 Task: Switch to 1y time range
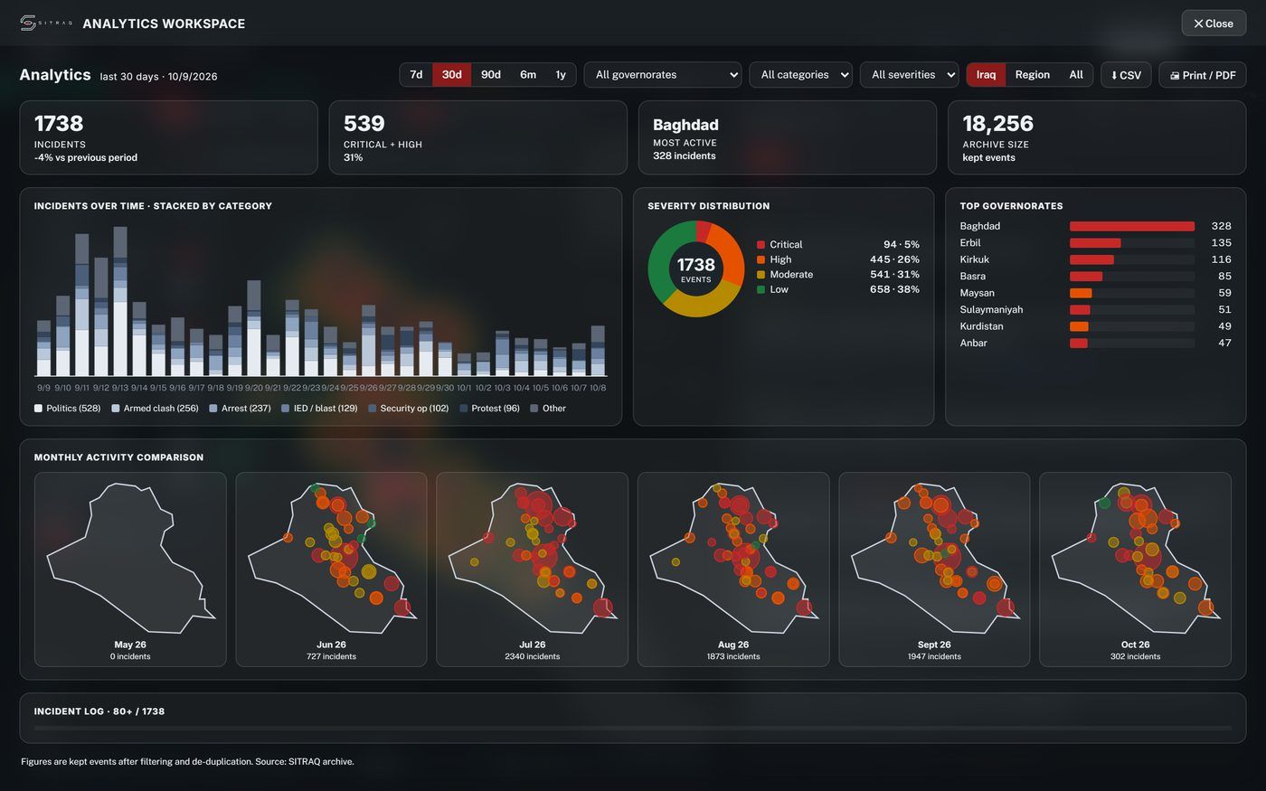[561, 75]
